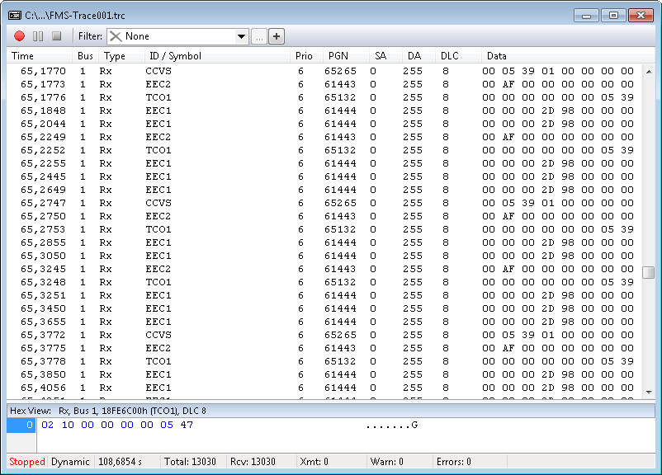Select the EEC1 row at time 65,2445
662x475 pixels.
click(324, 176)
